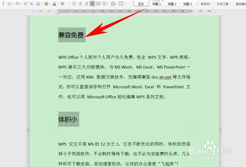Click the line spacing icon
This screenshot has width=246, height=167.
point(104,4)
